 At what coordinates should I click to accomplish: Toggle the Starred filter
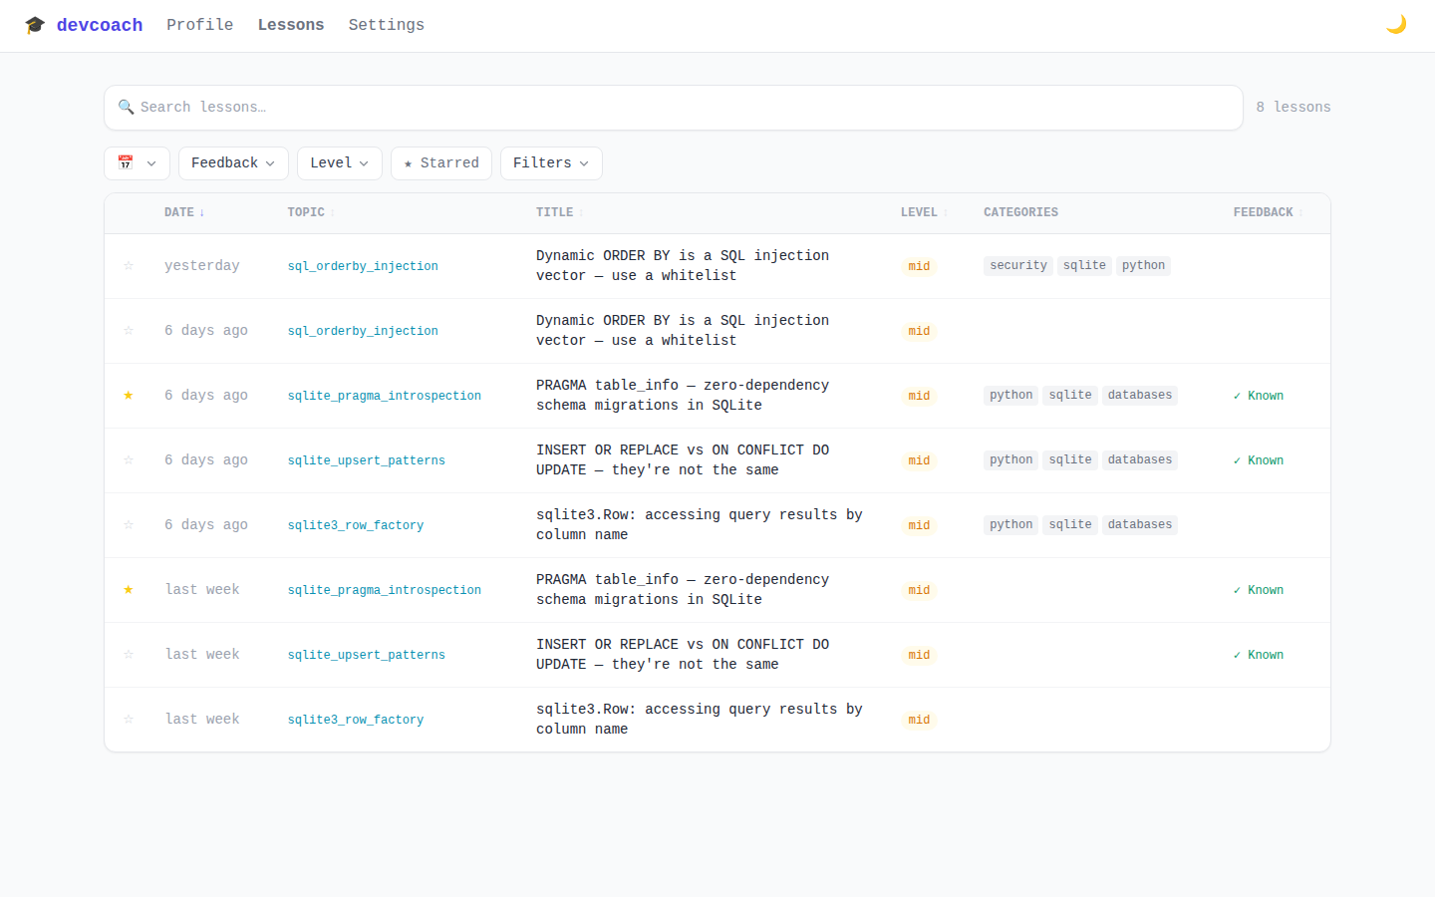pyautogui.click(x=440, y=162)
